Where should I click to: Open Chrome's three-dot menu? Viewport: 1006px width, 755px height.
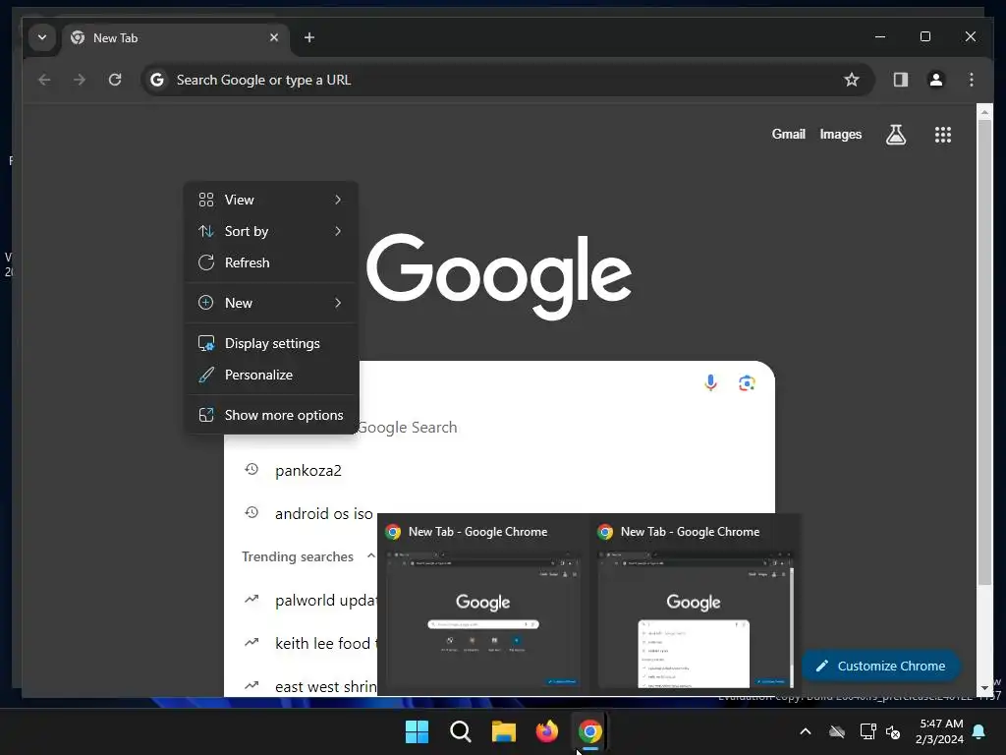(x=972, y=80)
